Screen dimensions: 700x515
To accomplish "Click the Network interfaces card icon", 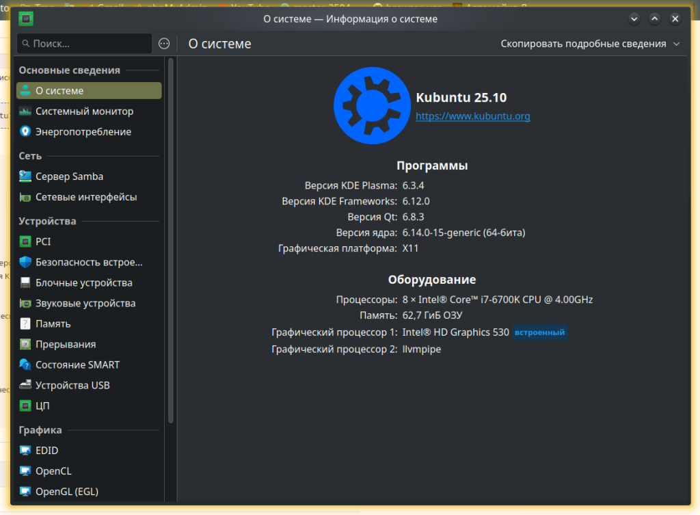I will coord(25,197).
